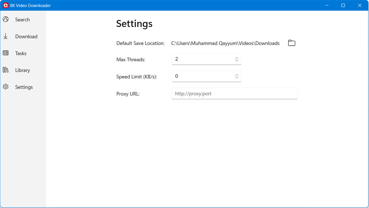The width and height of the screenshot is (369, 208).
Task: Click the download arrow next to Download label
Action: 6,36
